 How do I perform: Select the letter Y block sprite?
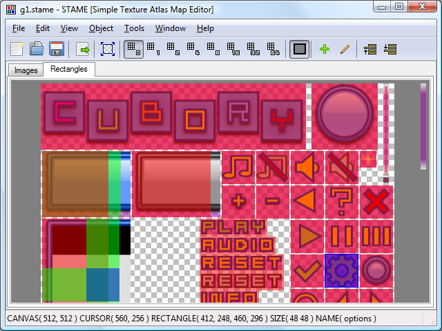(x=282, y=121)
